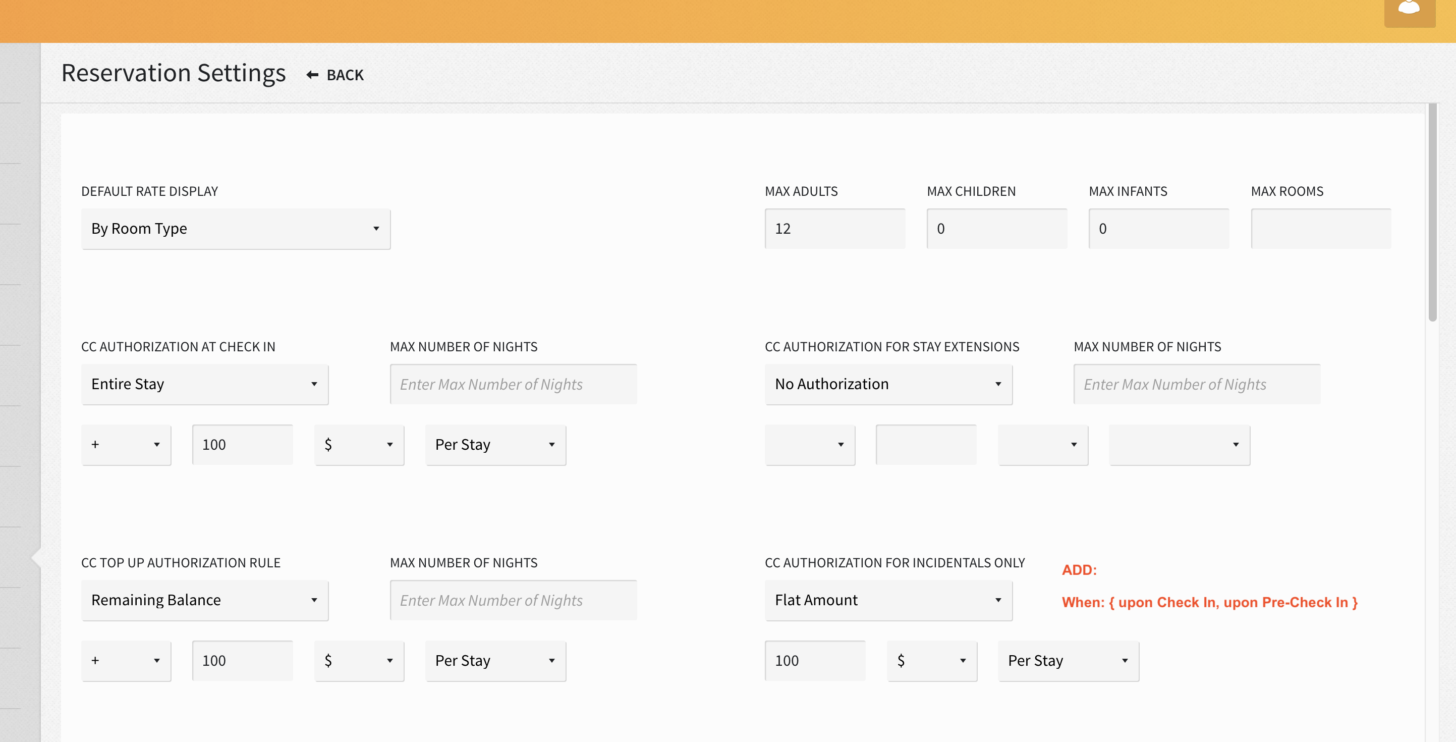Click the Max Adults input field

tap(834, 229)
